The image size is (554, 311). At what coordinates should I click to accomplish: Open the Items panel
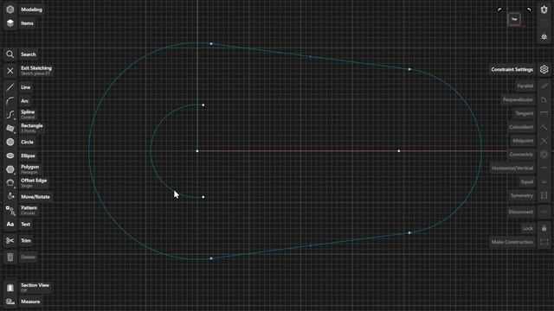10,23
